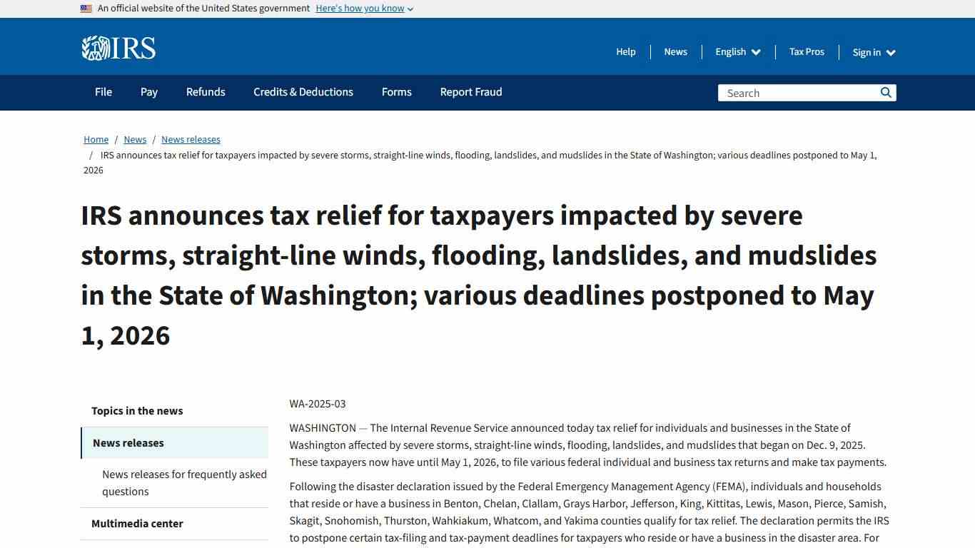Click the U.S. flag icon in the banner
Screen dimensions: 975x548
point(86,8)
